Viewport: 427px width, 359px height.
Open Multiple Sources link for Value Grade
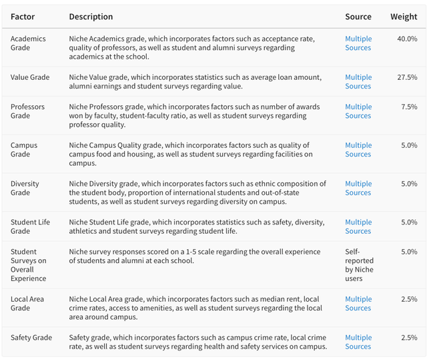[358, 81]
